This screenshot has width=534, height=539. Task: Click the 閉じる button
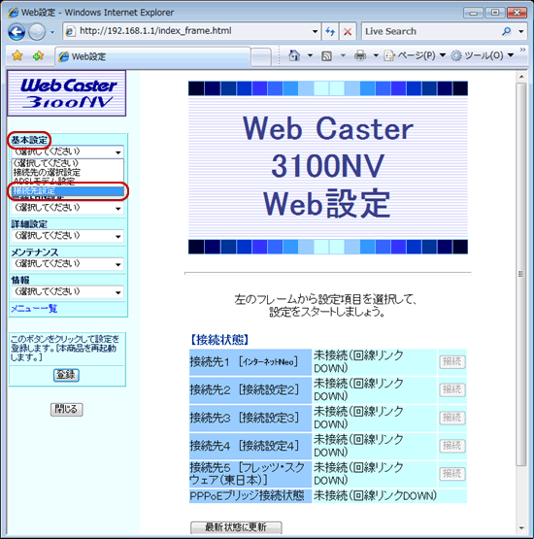[x=67, y=409]
